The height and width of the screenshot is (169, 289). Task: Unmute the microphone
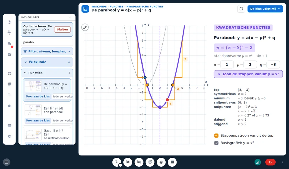[x=116, y=162]
